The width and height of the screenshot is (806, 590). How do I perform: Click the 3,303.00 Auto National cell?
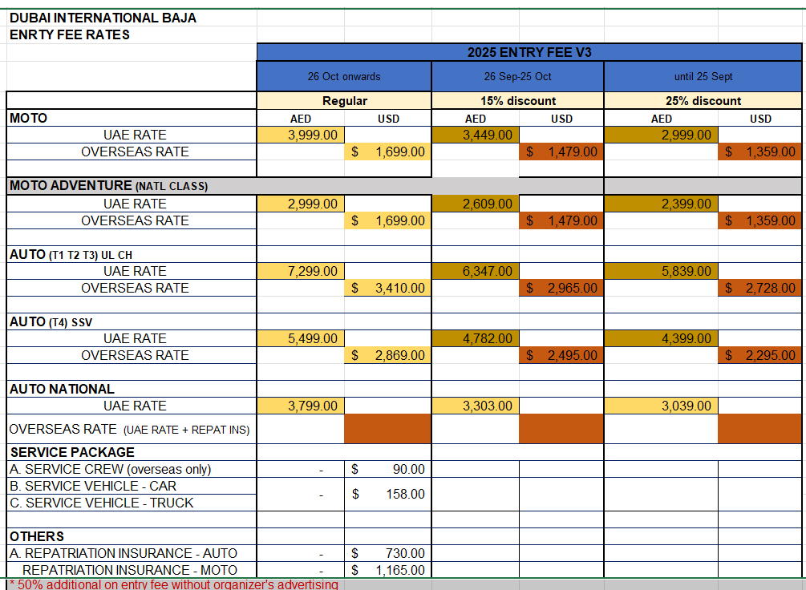tap(476, 406)
